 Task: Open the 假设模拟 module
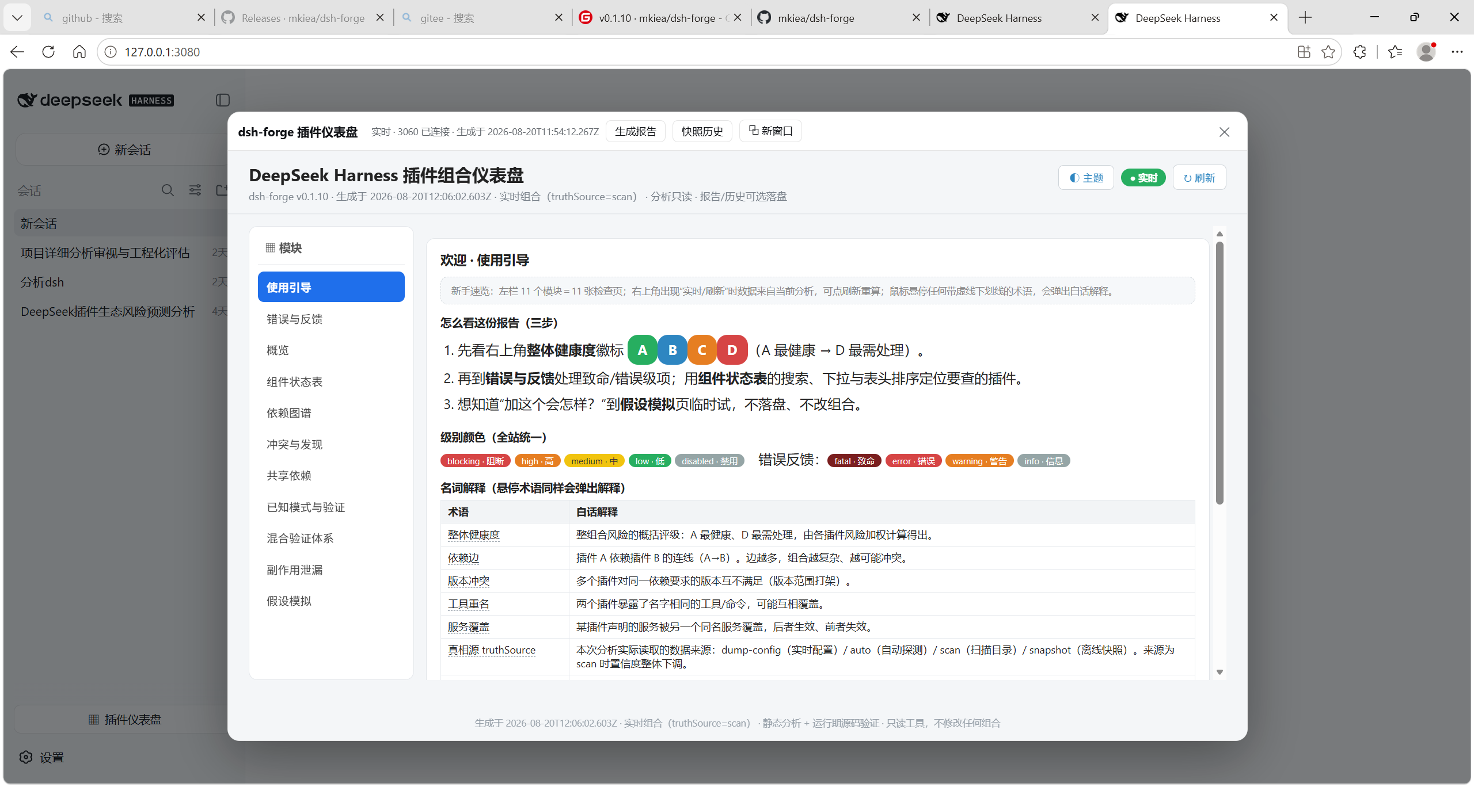coord(331,601)
